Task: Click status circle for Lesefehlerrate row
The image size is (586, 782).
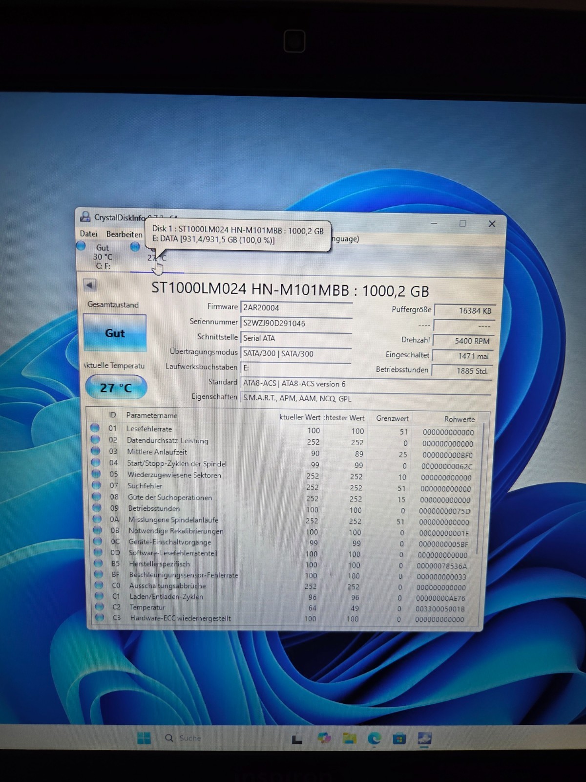Action: tap(95, 429)
